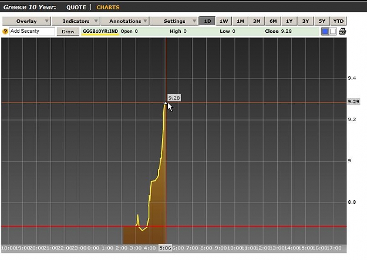Image resolution: width=367 pixels, height=260 pixels.
Task: Switch to 1Y time range
Action: [289, 21]
